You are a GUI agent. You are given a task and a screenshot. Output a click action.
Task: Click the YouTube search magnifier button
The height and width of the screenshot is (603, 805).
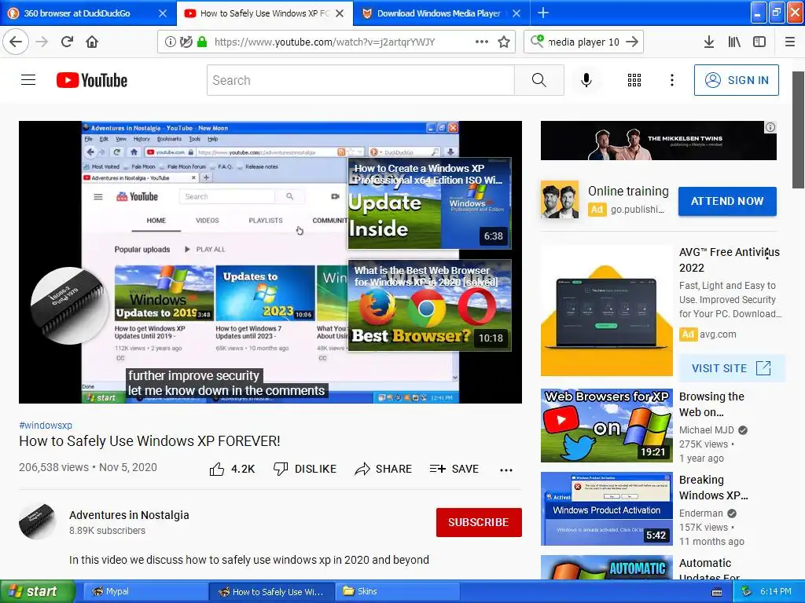pos(539,80)
